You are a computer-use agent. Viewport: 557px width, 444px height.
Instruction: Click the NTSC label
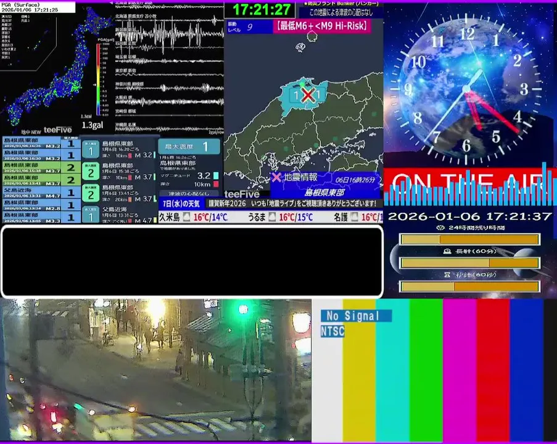332,331
